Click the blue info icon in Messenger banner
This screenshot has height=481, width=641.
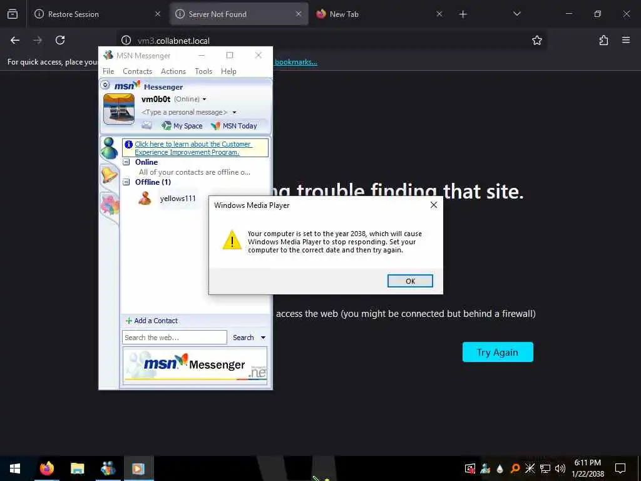point(128,144)
